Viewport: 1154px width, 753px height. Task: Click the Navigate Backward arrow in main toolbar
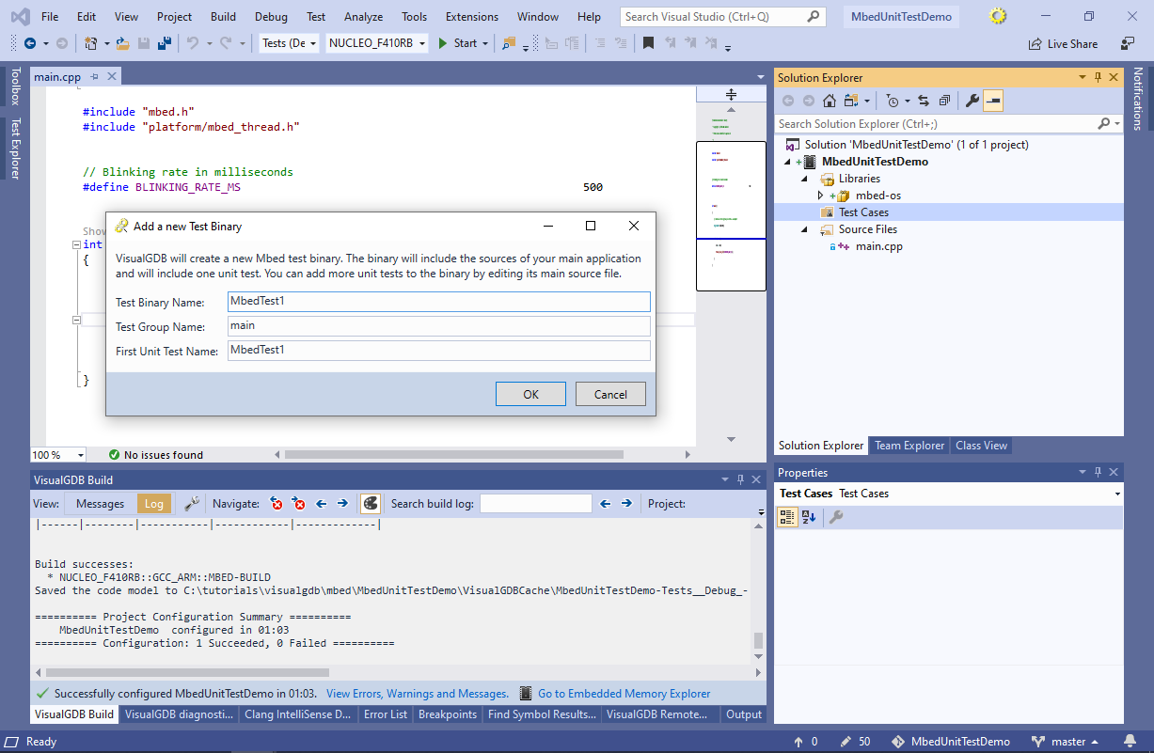30,43
